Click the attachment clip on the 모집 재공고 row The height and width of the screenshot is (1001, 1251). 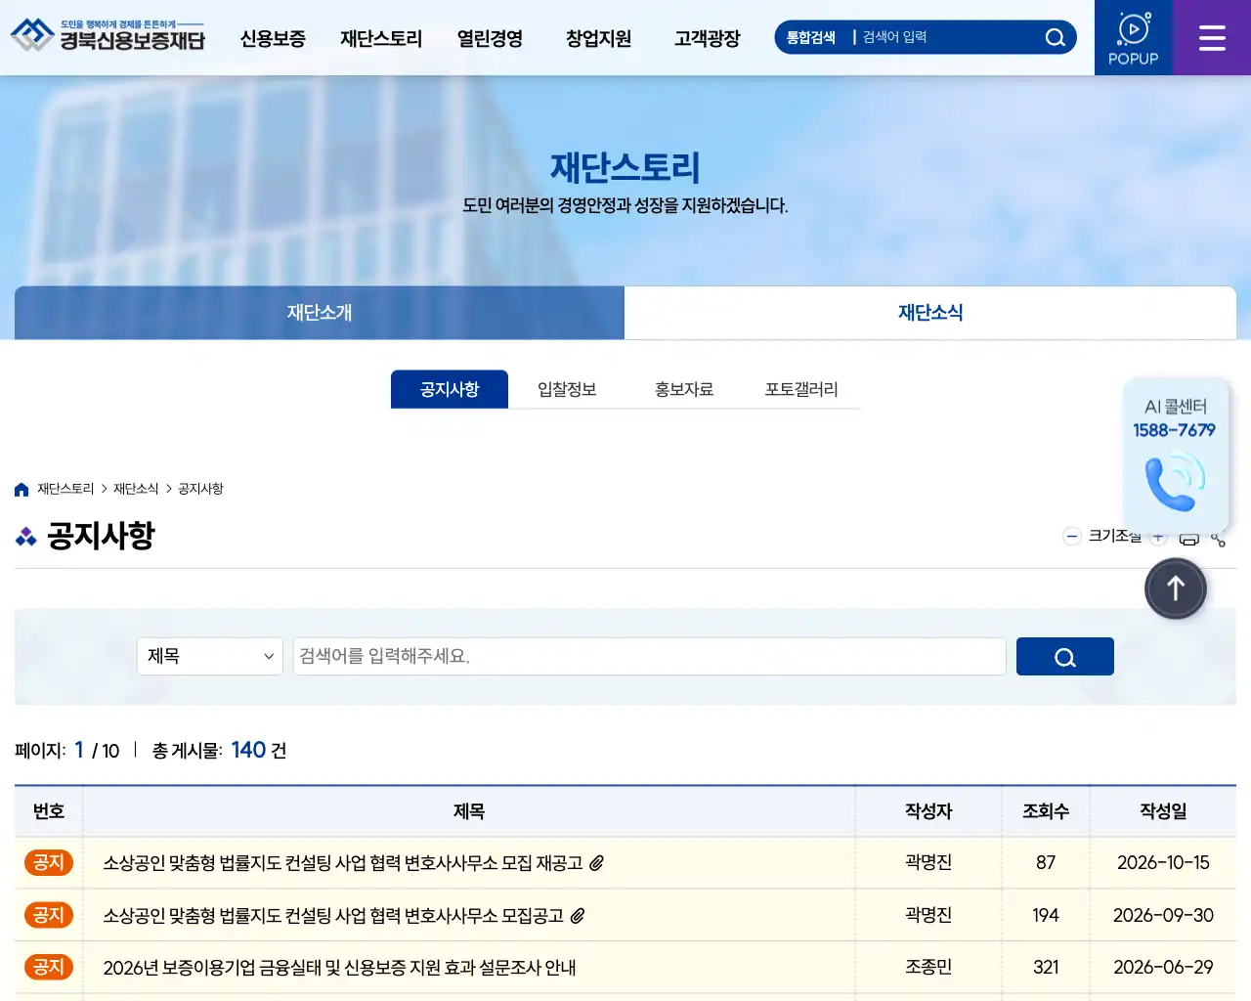tap(596, 863)
